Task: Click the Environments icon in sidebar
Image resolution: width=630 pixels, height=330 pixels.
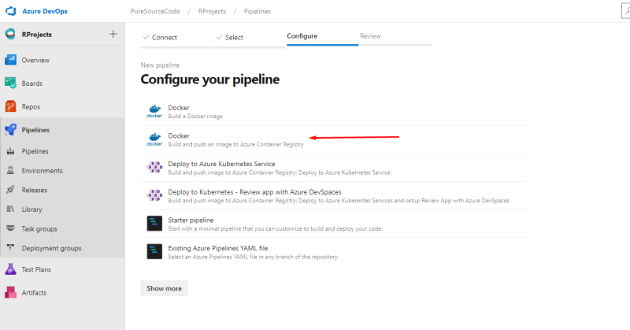Action: tap(10, 170)
